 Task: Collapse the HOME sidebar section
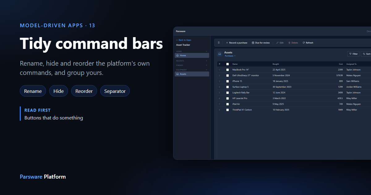coord(207,51)
